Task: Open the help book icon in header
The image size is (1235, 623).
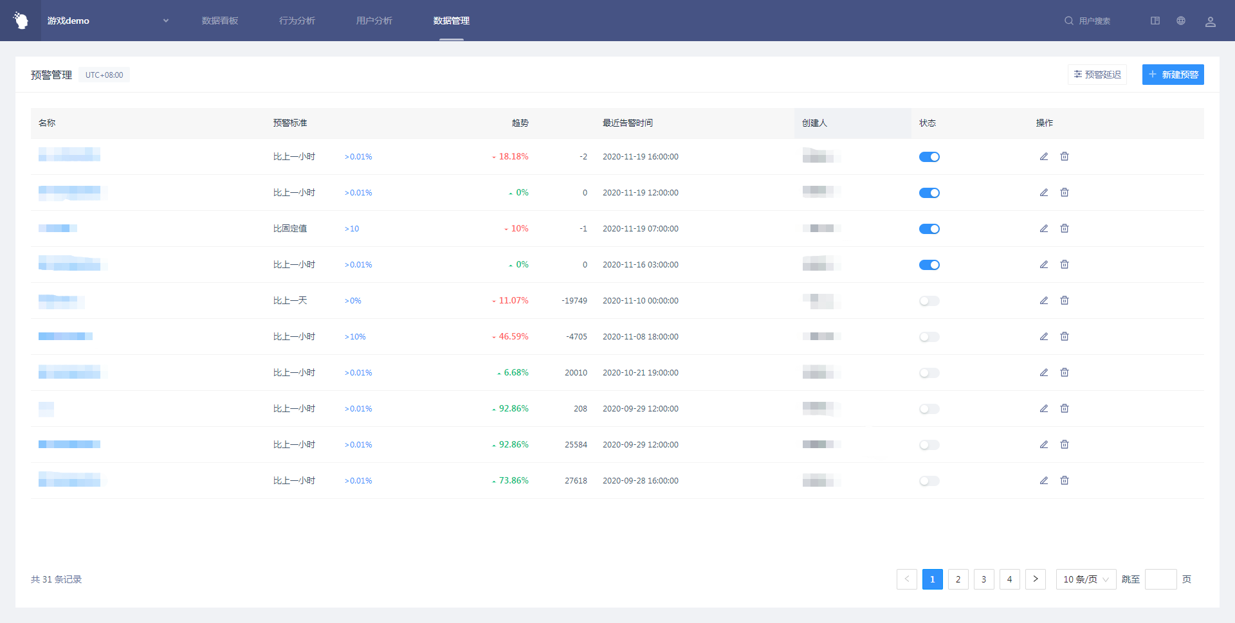Action: tap(1155, 21)
